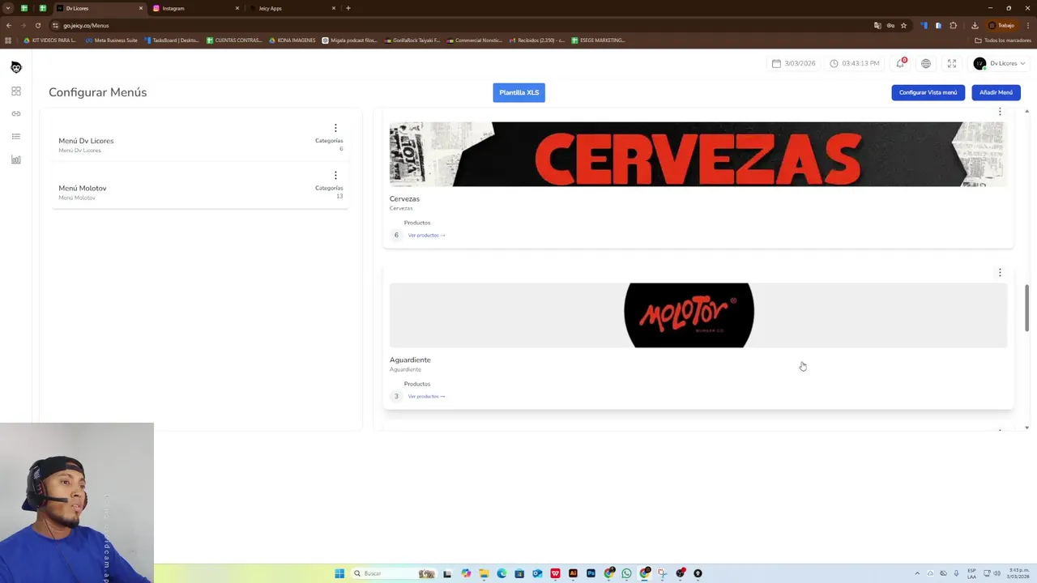This screenshot has width=1037, height=583.
Task: Open KONA IMAGENES bookmark
Action: coord(292,40)
